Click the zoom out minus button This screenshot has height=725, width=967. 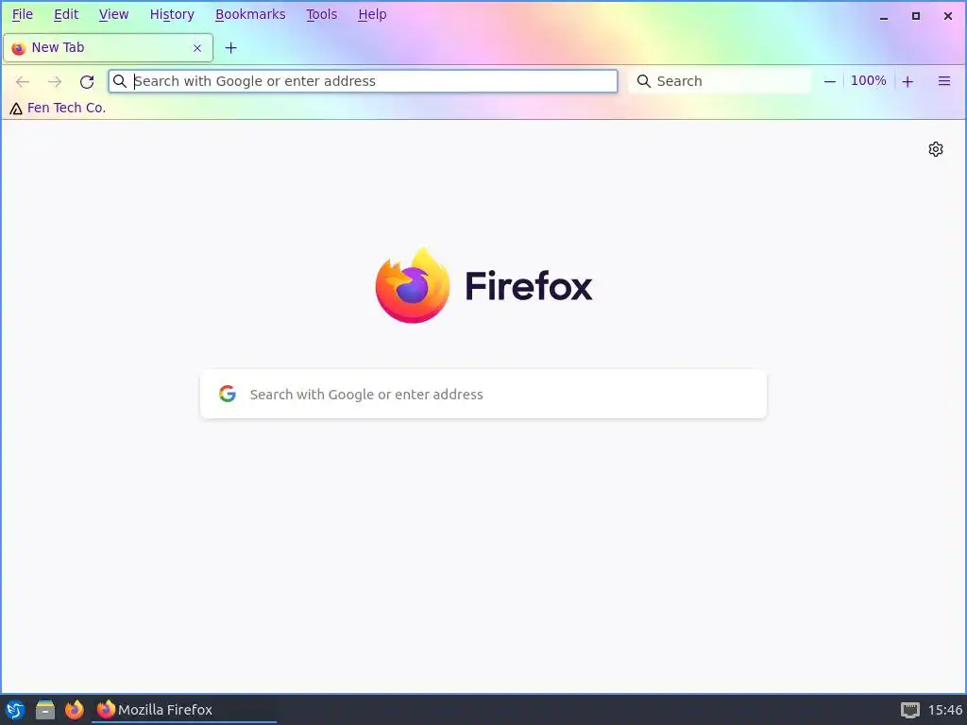click(830, 81)
